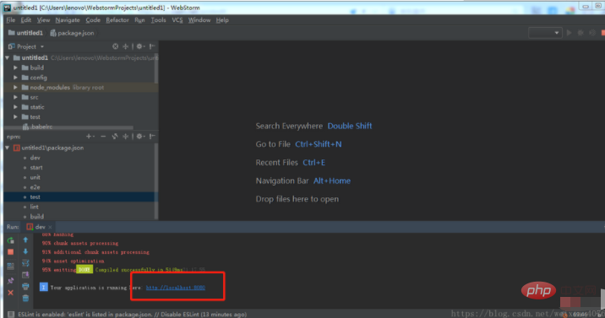The height and width of the screenshot is (318, 605).
Task: Select the build npm script
Action: pos(36,217)
